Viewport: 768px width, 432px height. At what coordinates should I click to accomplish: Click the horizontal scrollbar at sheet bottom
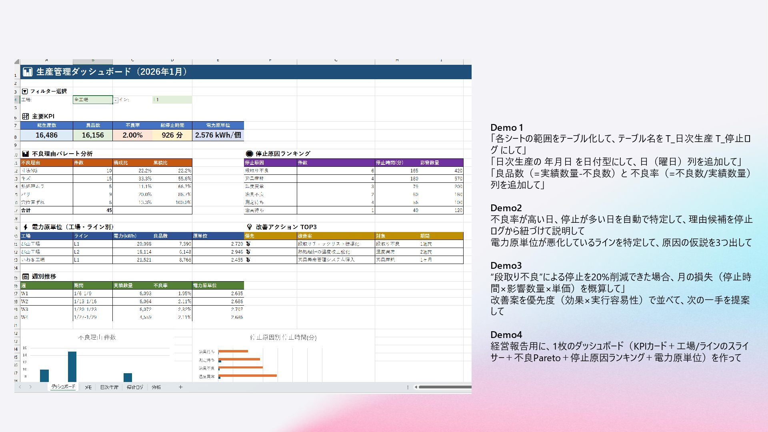coord(444,387)
